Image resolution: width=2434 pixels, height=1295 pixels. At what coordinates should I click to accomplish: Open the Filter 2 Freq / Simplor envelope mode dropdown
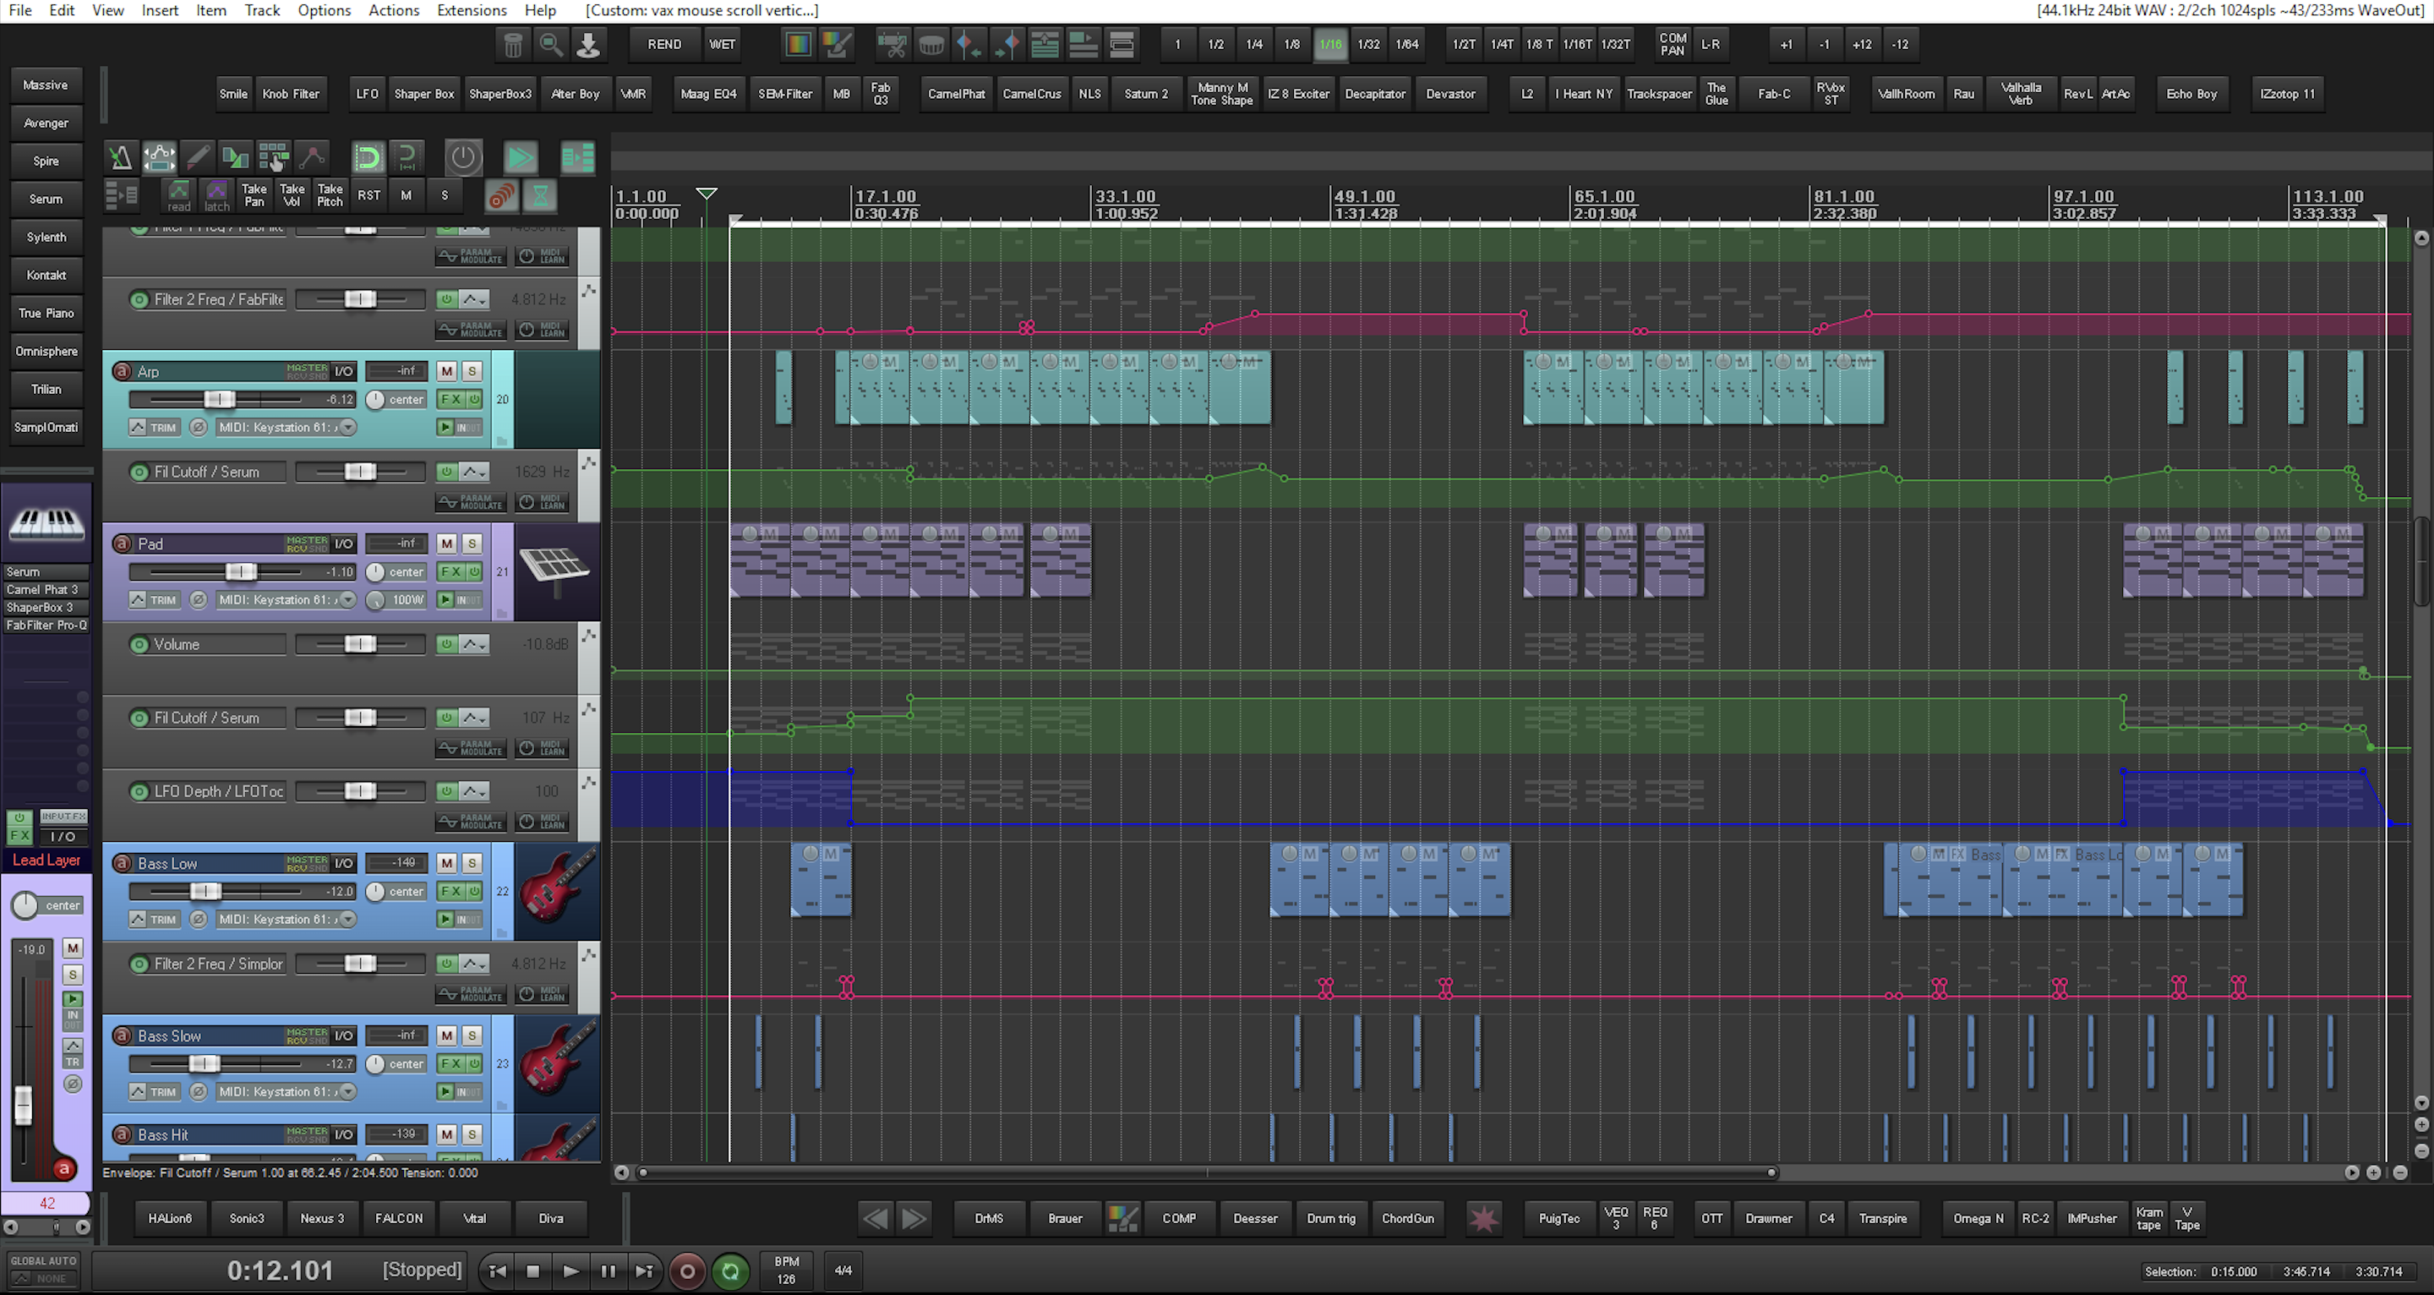pyautogui.click(x=474, y=964)
